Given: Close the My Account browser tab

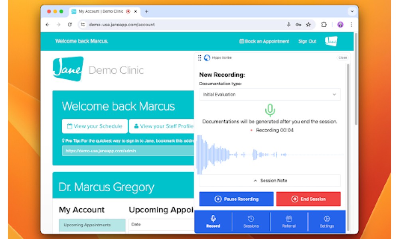Looking at the screenshot, I should [x=136, y=12].
